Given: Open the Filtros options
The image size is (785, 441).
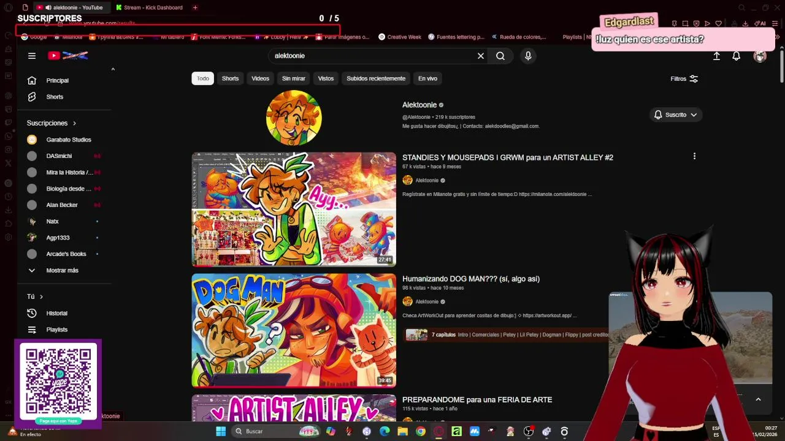Looking at the screenshot, I should point(684,79).
